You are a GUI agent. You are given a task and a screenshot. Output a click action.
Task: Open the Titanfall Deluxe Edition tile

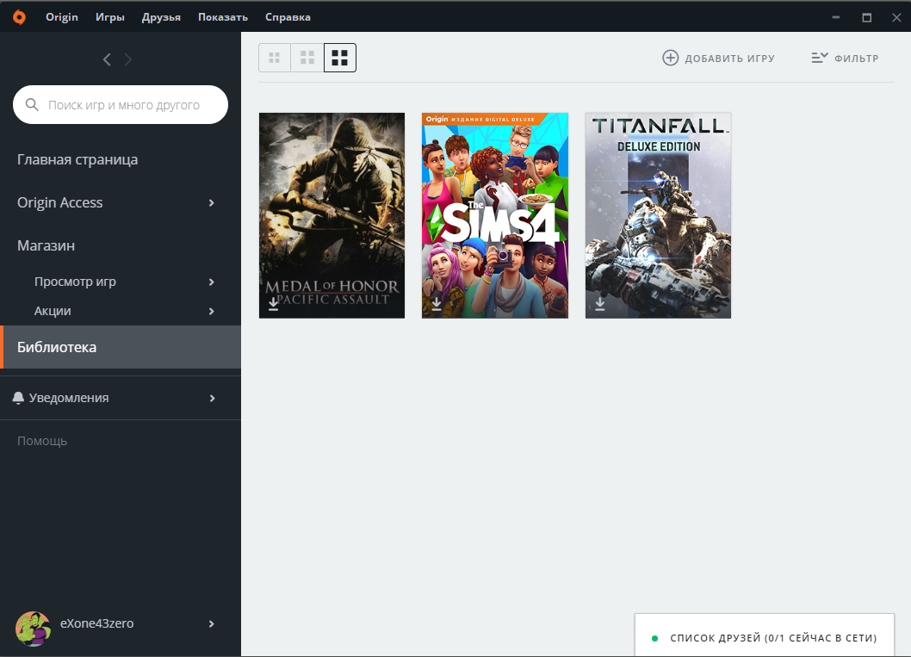(658, 215)
